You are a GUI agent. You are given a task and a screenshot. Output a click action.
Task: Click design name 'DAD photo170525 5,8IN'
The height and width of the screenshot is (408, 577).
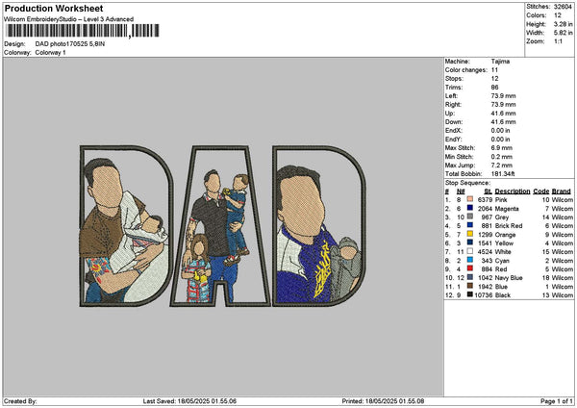(70, 44)
